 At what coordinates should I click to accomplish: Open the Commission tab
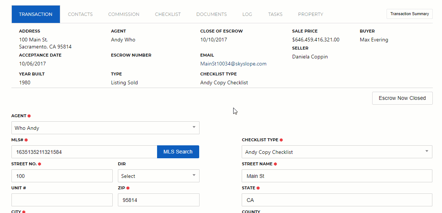[x=124, y=14]
